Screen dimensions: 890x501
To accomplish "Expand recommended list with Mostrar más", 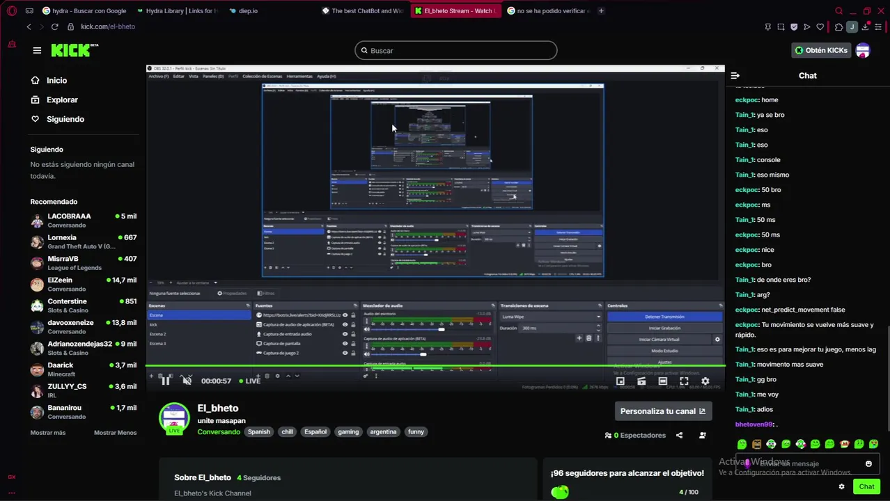I will click(48, 433).
